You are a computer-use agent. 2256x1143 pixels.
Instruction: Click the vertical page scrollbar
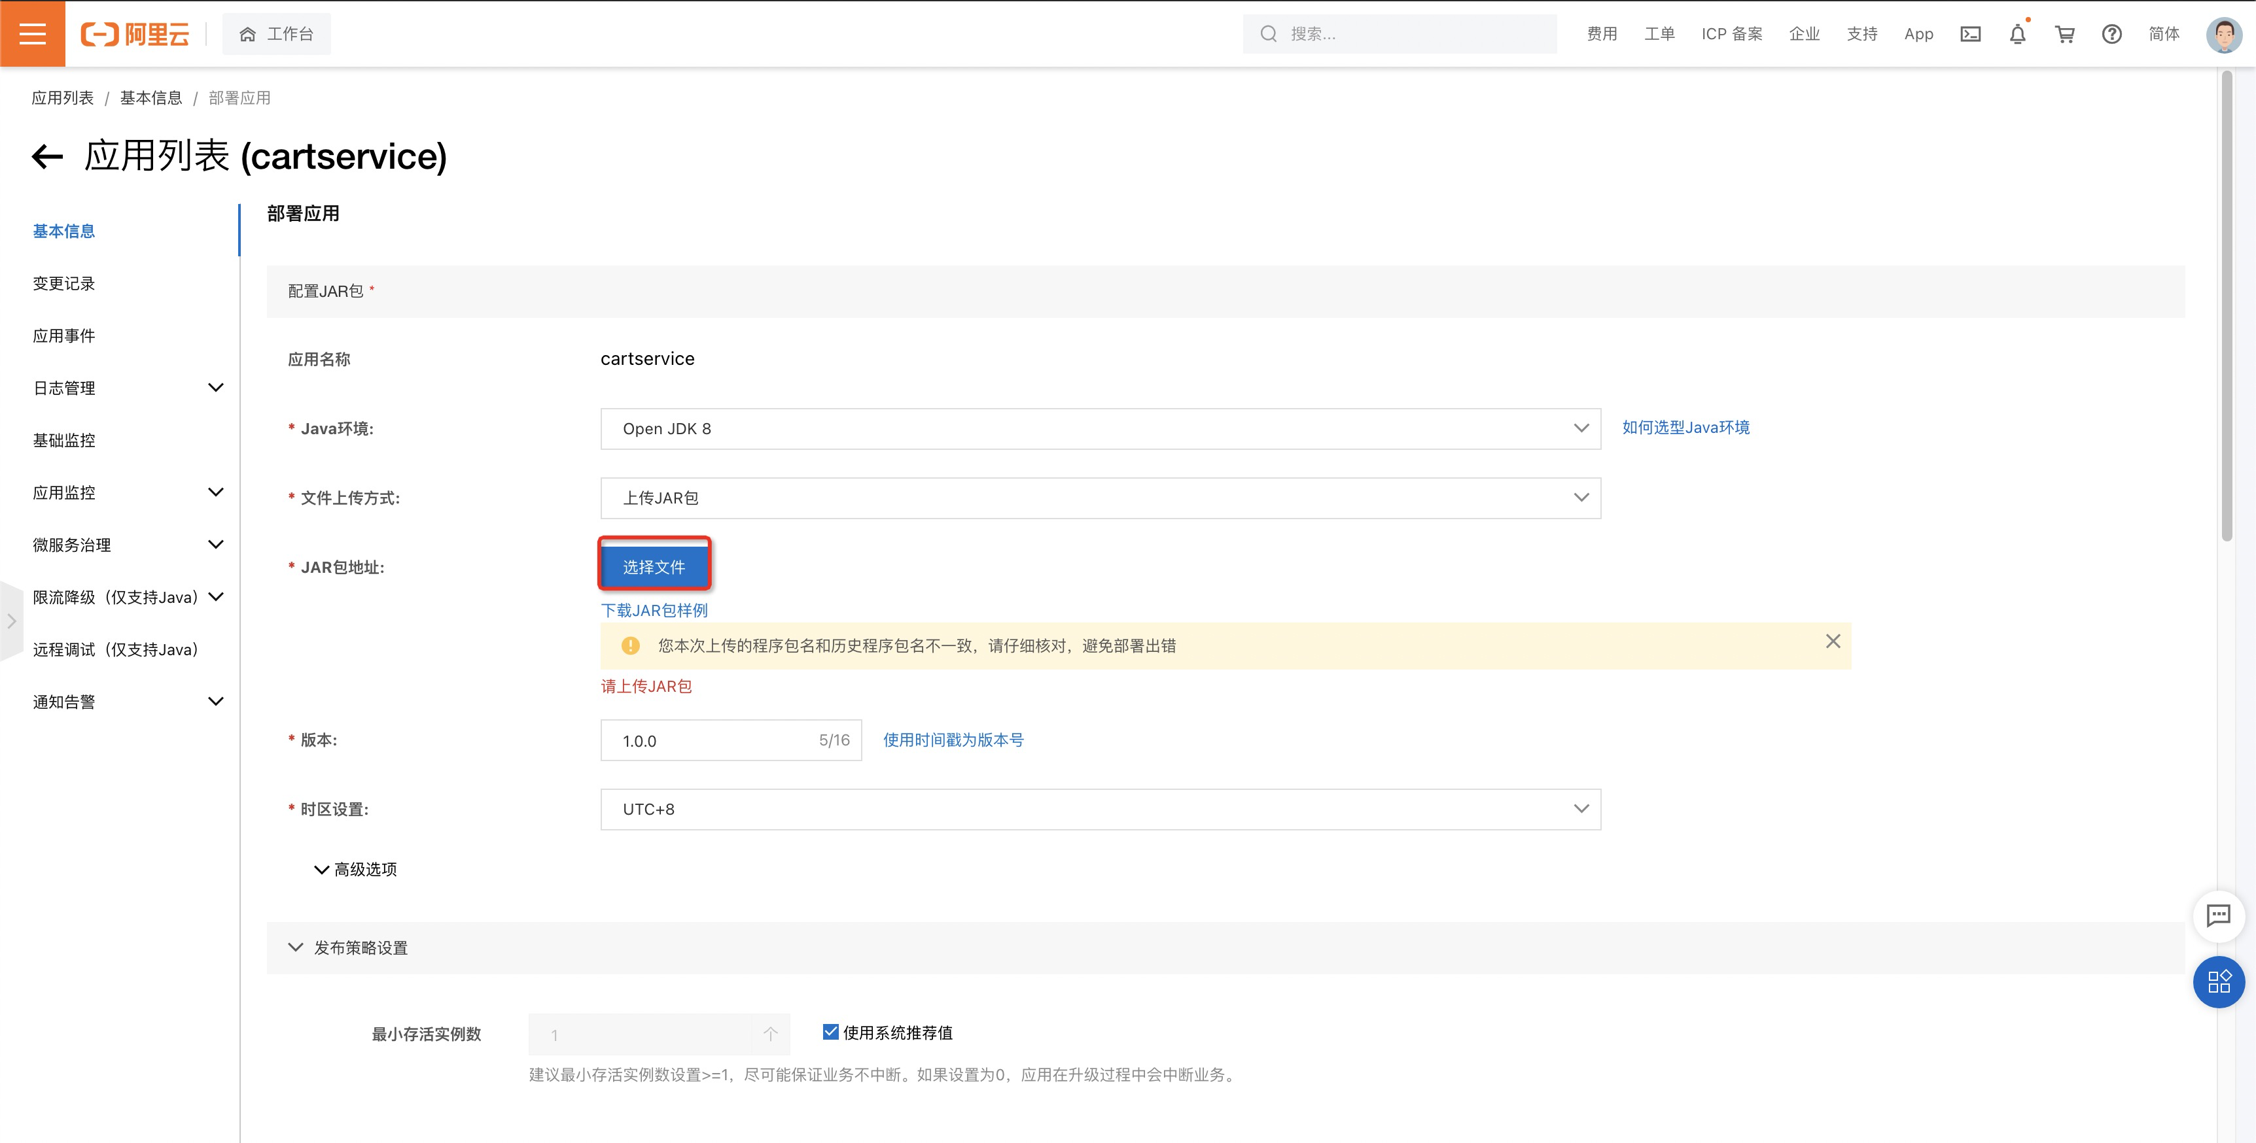click(2227, 306)
